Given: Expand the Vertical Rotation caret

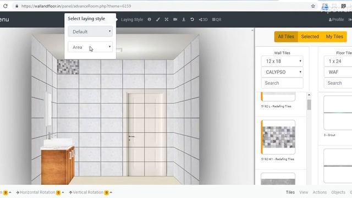Looking at the screenshot, I should tap(111, 193).
